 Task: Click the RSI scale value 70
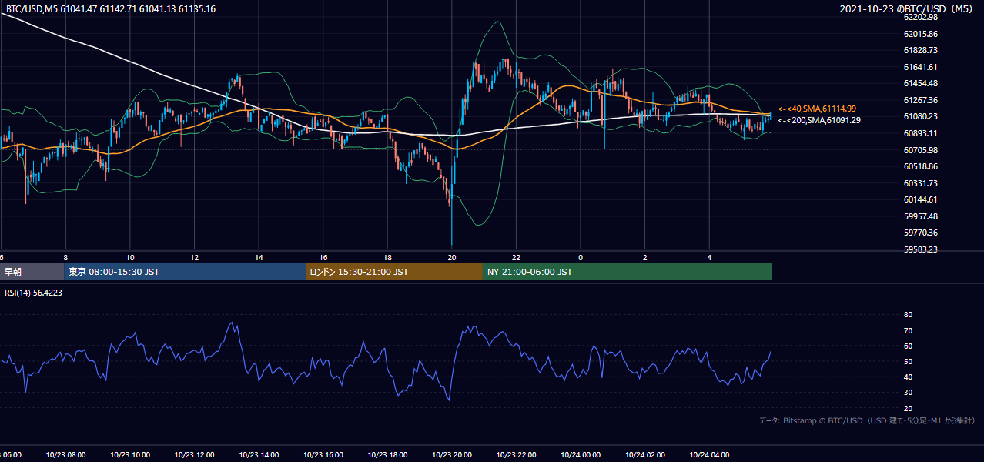coord(908,330)
